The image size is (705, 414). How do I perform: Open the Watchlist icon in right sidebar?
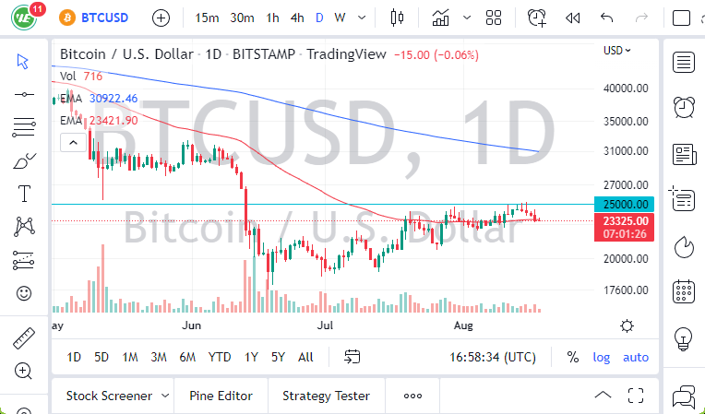(684, 63)
